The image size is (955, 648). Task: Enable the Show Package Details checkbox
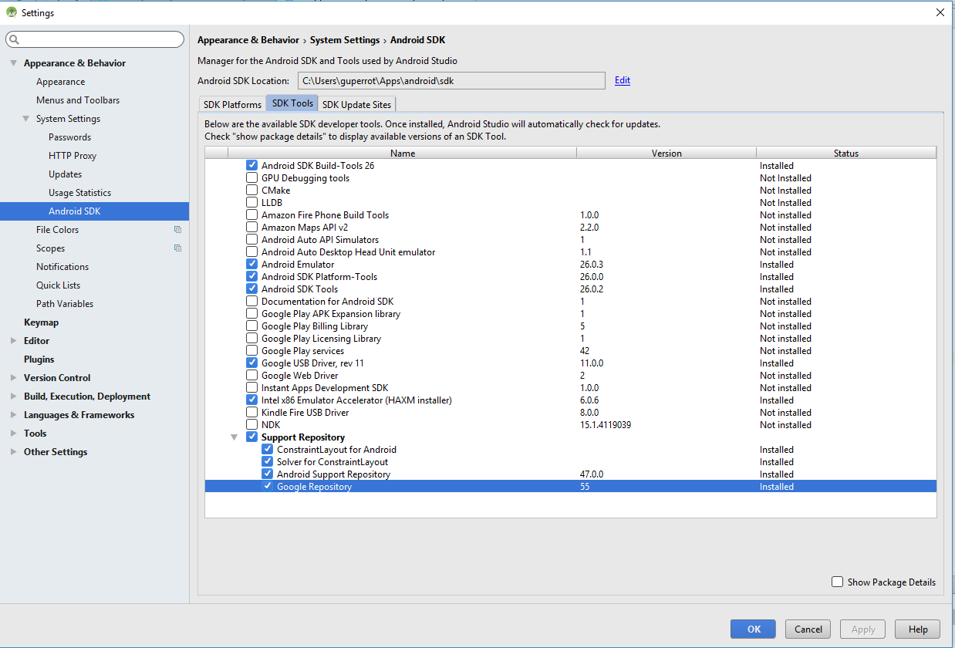[837, 582]
